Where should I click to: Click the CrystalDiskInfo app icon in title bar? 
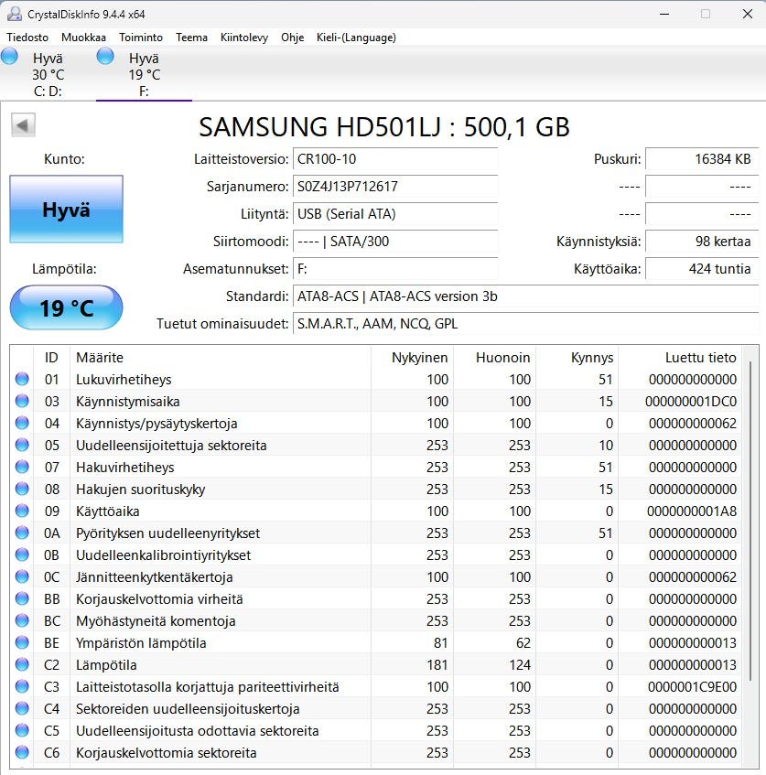pyautogui.click(x=13, y=14)
